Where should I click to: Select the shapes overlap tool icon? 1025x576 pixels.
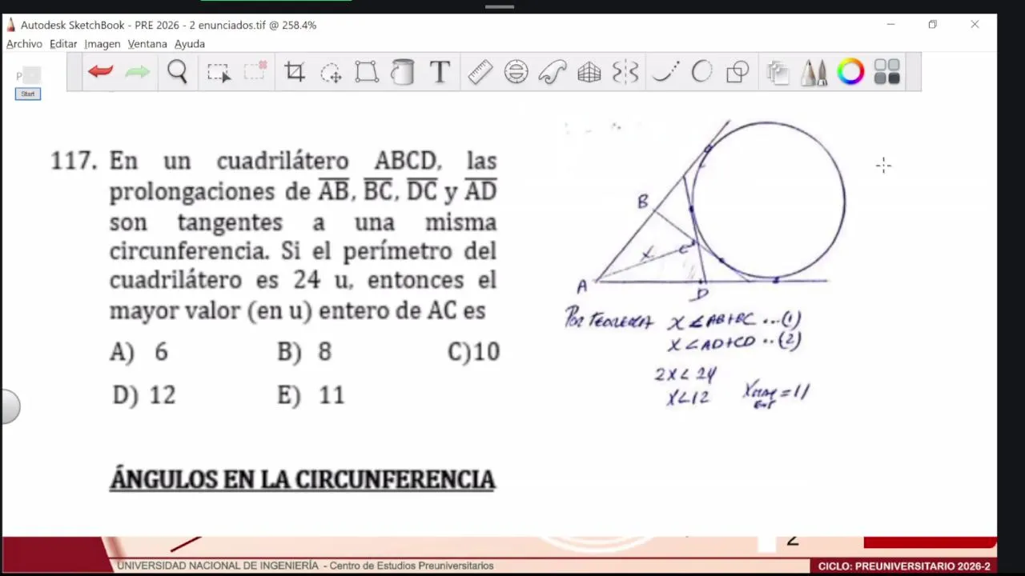[x=738, y=72]
